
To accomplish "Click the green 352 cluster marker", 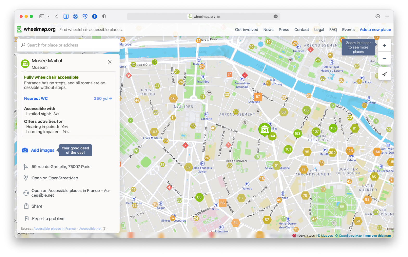I will click(333, 128).
